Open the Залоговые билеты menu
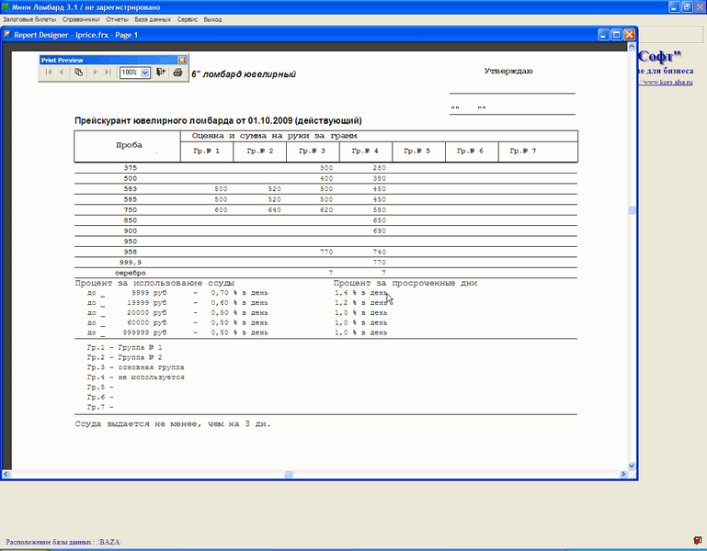Viewport: 707px width, 551px height. tap(29, 19)
